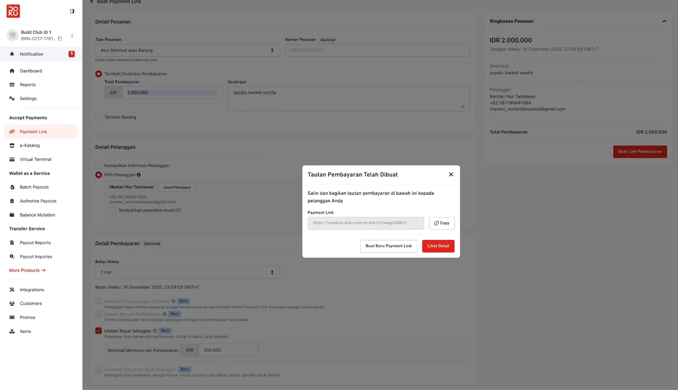Collapse the sidebar using panel toggle icon
The image size is (678, 390).
pyautogui.click(x=72, y=11)
